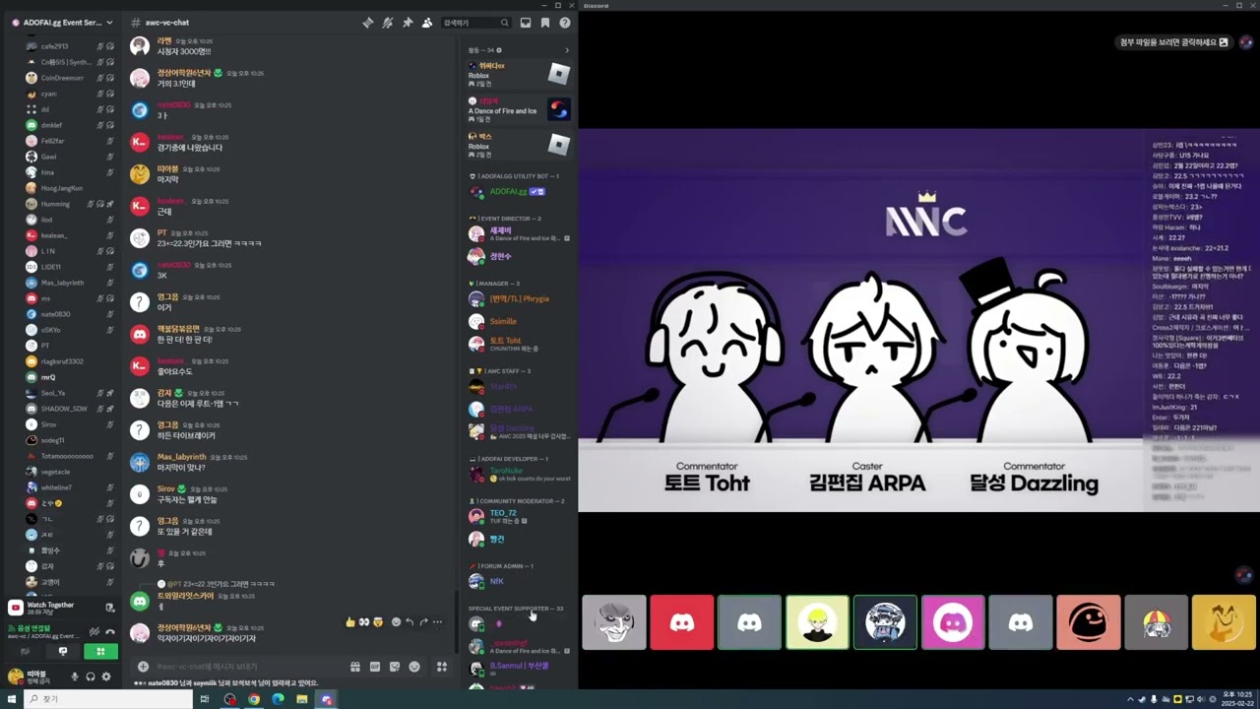Open the emoji picker in message box
Screen dimensions: 1260x709
414,667
